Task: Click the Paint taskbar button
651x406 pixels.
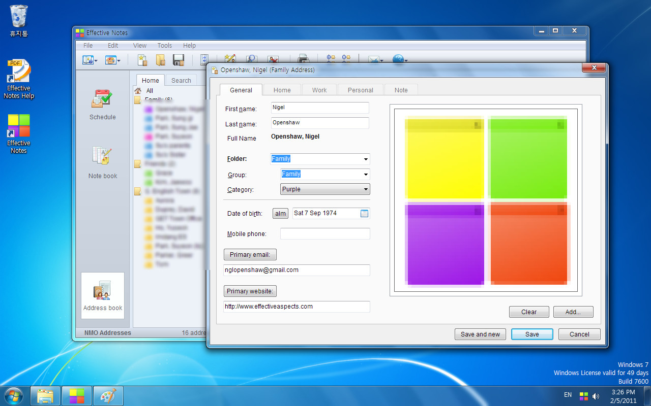Action: [x=108, y=396]
